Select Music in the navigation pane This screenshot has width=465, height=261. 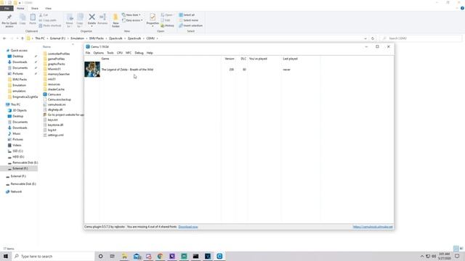click(x=16, y=133)
